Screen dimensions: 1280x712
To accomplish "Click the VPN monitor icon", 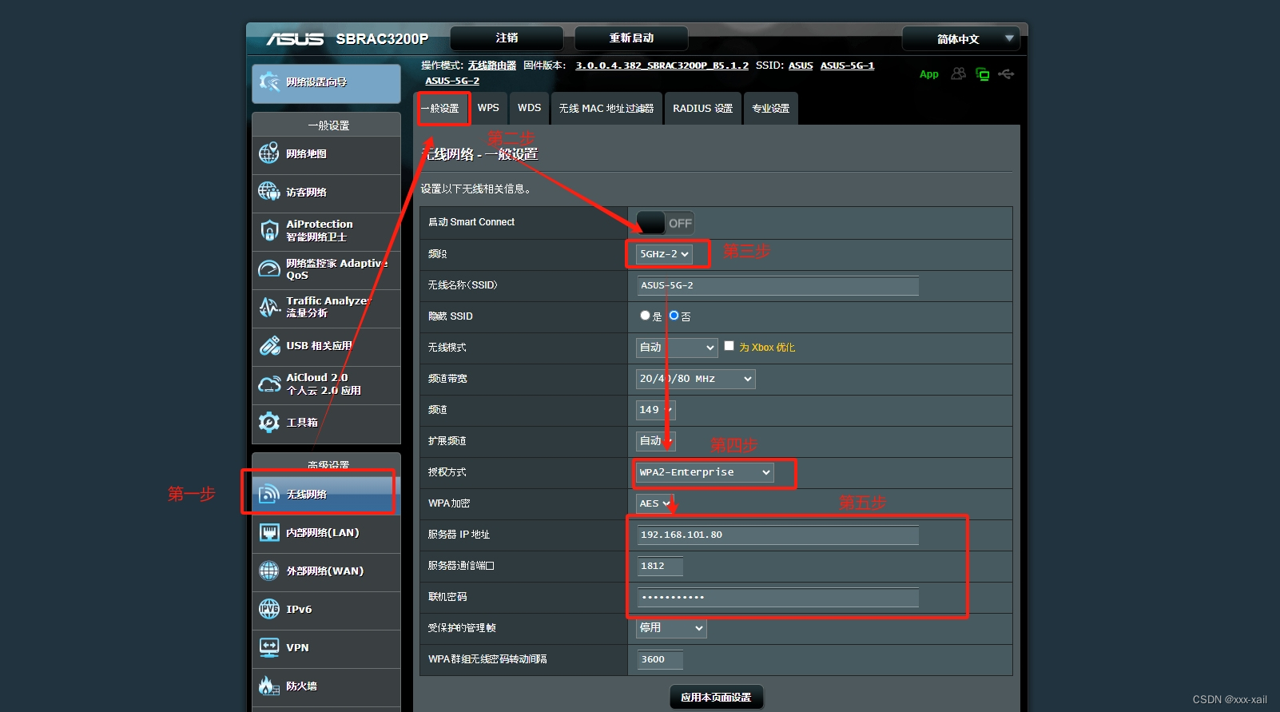I will tap(269, 647).
